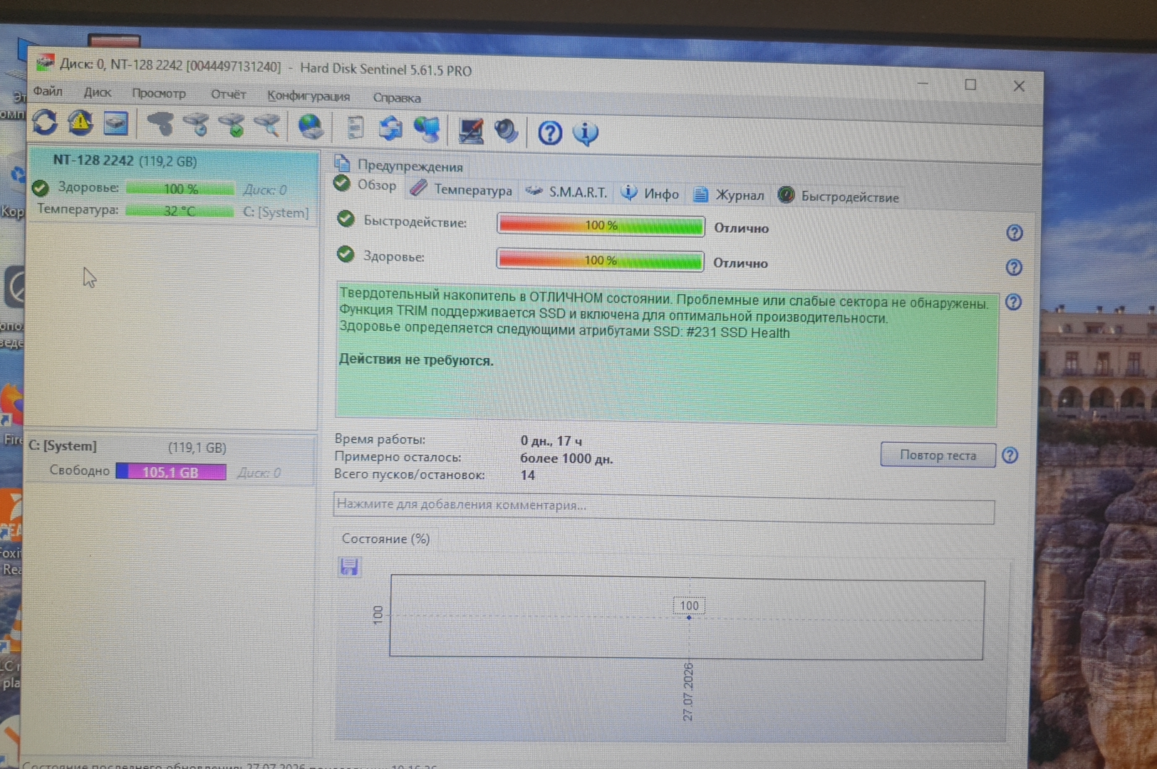Viewport: 1157px width, 769px height.
Task: Click the blue disk drive panel toolbar icon
Action: 115,123
